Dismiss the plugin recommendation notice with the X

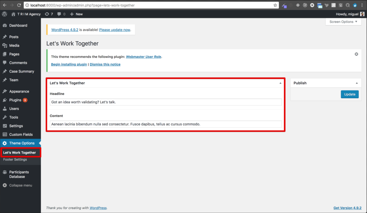pos(356,54)
